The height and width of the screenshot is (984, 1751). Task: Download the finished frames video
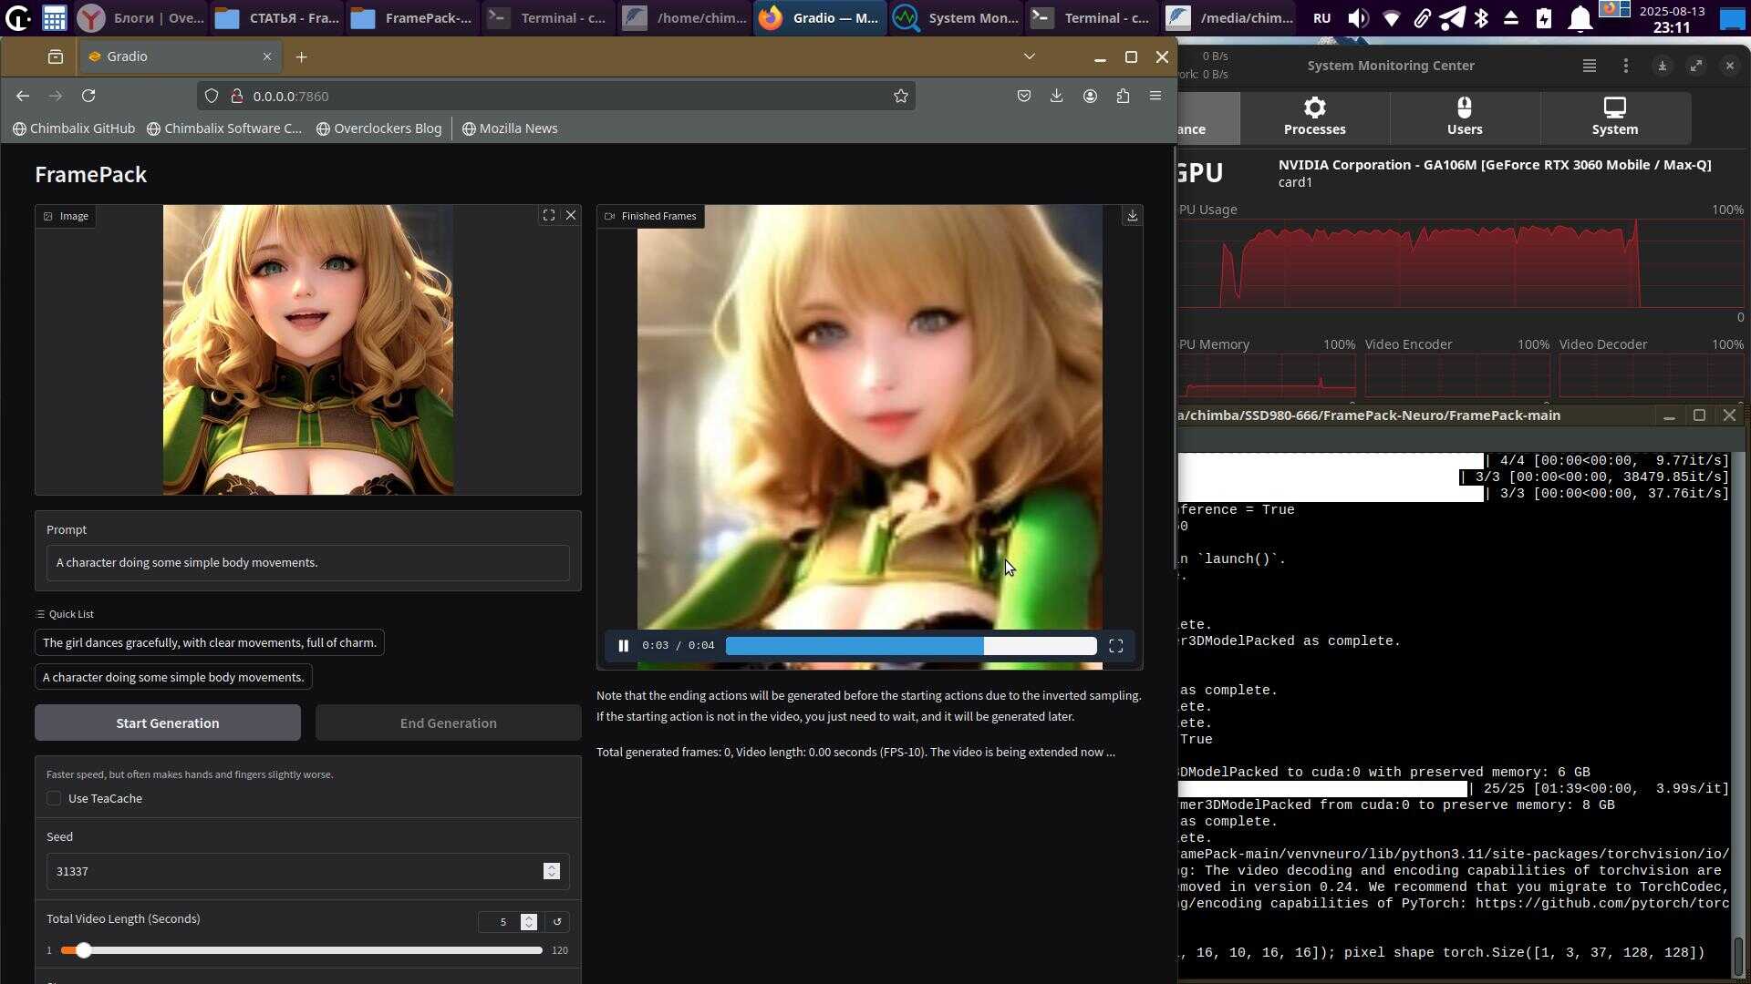click(x=1132, y=216)
